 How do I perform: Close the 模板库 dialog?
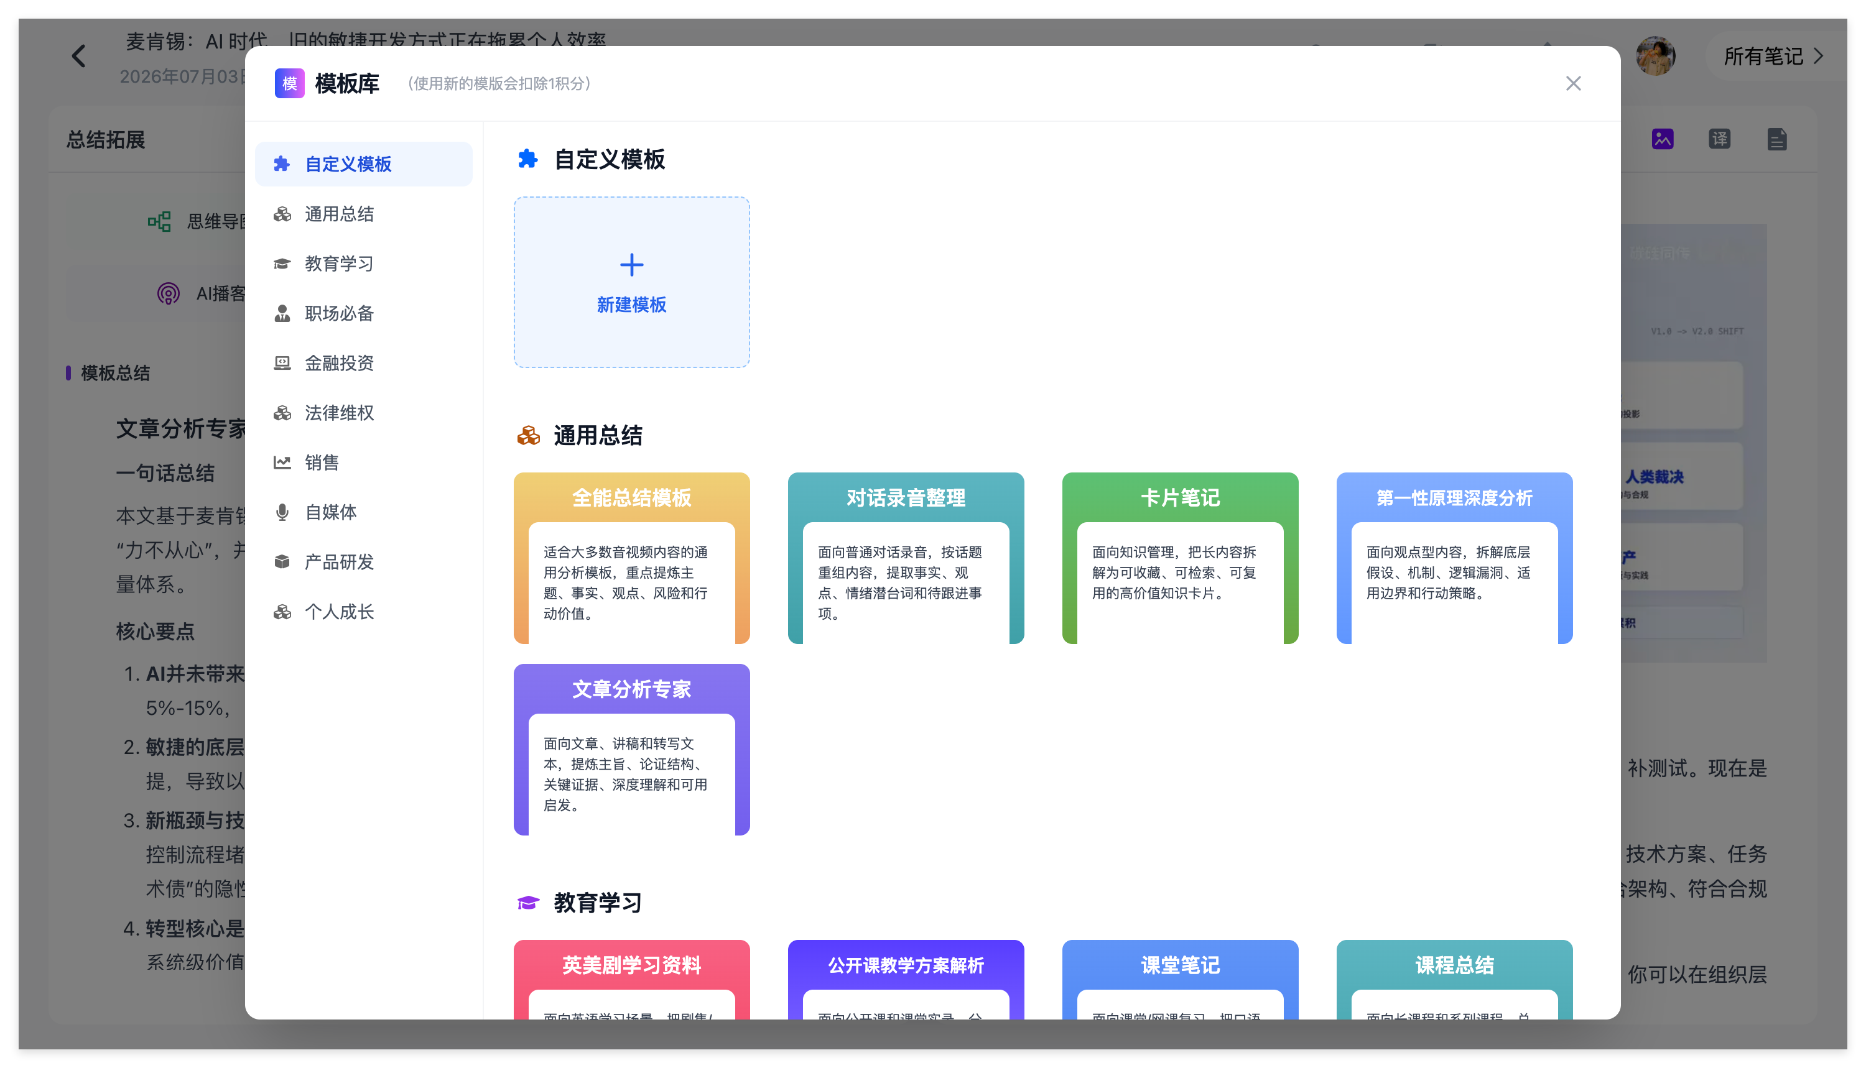coord(1572,84)
